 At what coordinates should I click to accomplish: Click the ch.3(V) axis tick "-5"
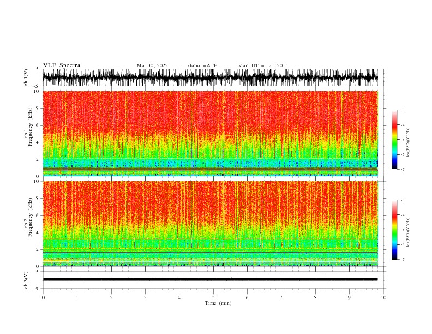coord(37,289)
